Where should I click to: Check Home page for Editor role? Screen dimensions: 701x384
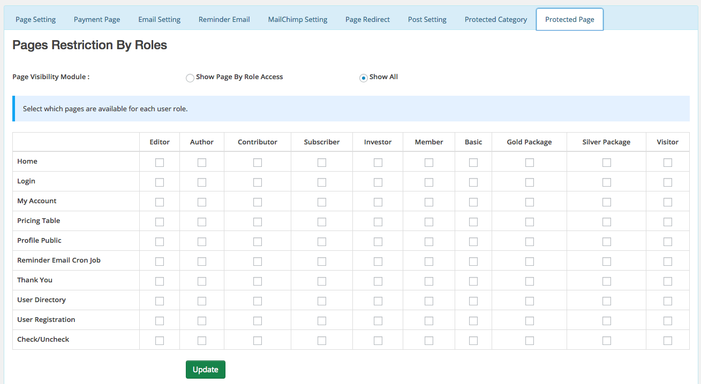(160, 163)
